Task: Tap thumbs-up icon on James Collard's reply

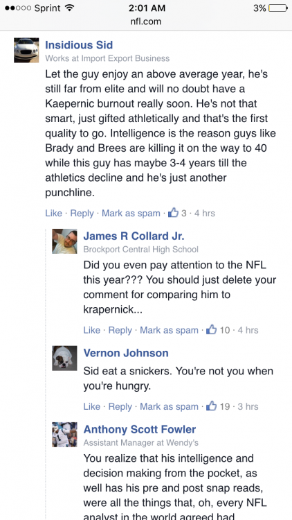Action: click(211, 329)
